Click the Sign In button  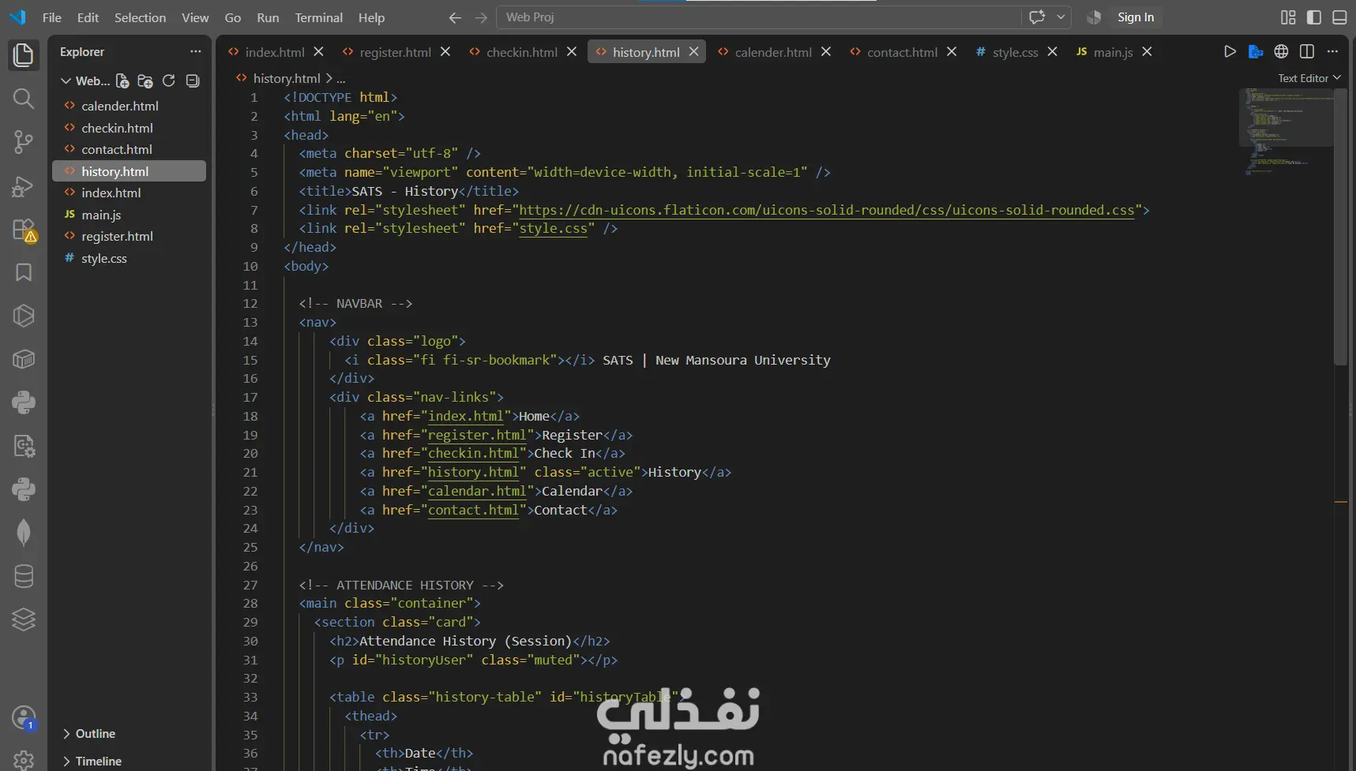[1135, 17]
